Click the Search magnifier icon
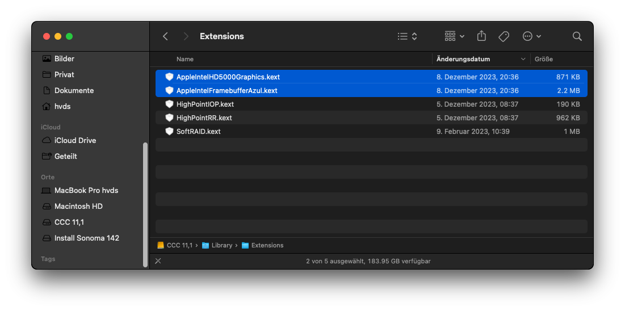625x311 pixels. (x=577, y=36)
